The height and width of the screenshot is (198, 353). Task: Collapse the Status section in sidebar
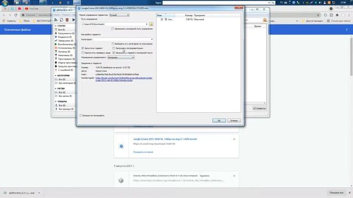56,26
